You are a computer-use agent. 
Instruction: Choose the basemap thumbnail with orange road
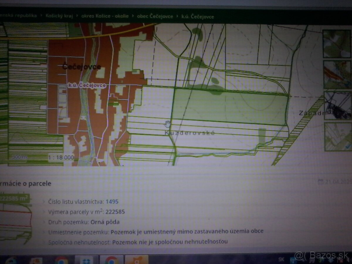click(337, 75)
